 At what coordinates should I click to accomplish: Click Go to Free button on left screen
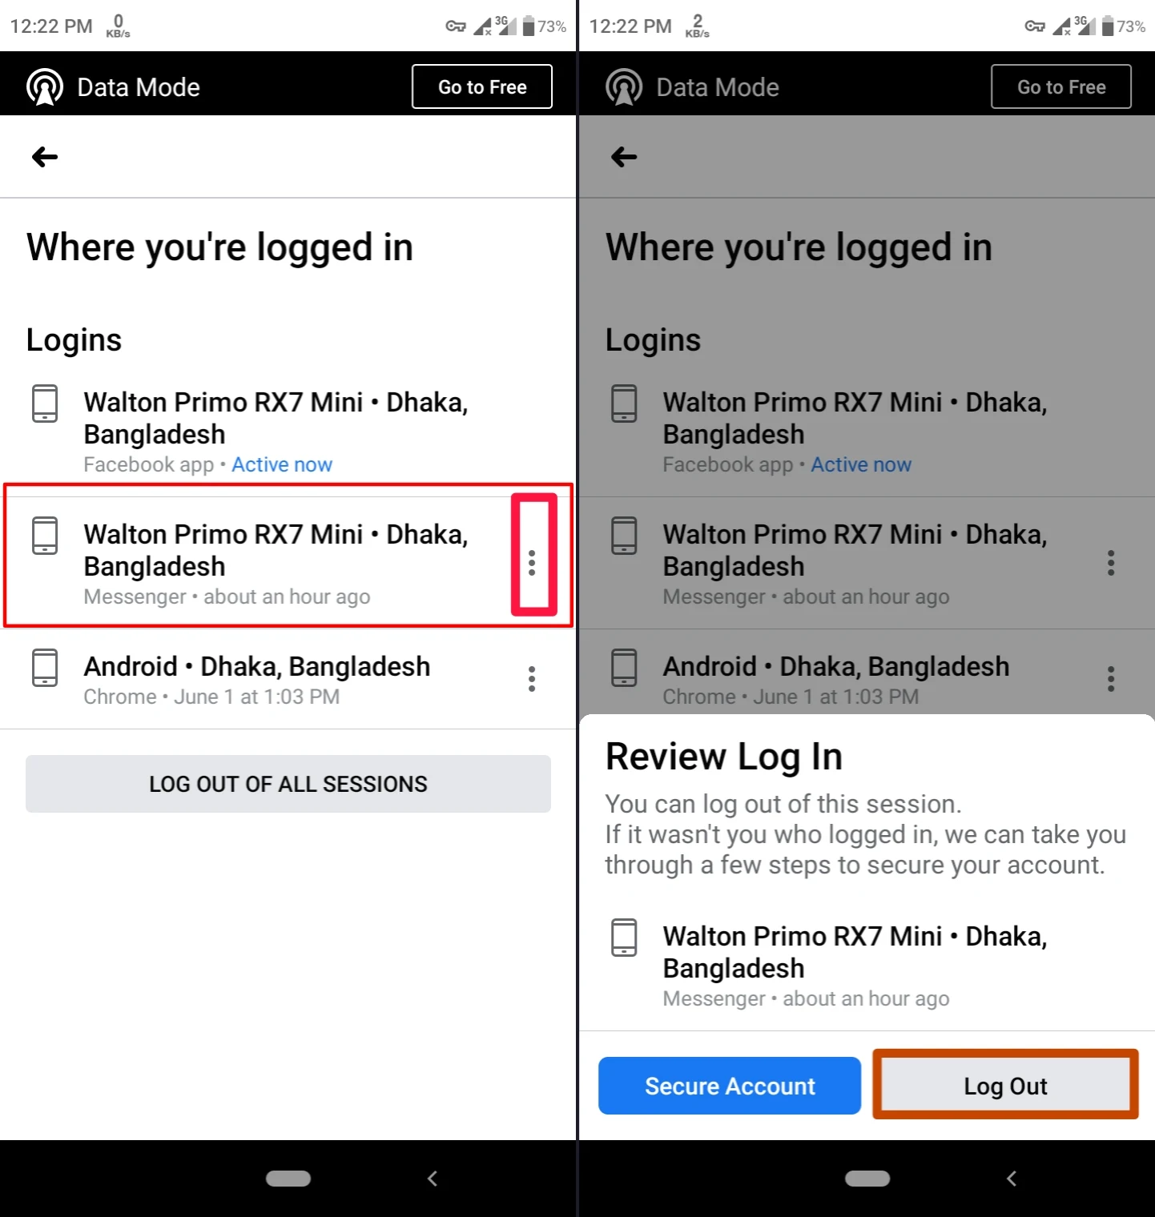pyautogui.click(x=482, y=86)
